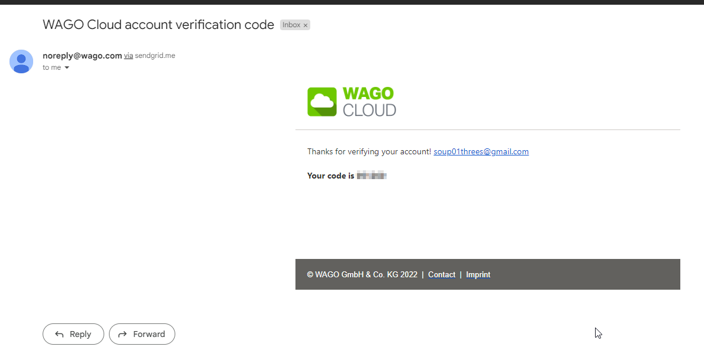Open the Contact link in footer
Image resolution: width=704 pixels, height=363 pixels.
tap(441, 275)
